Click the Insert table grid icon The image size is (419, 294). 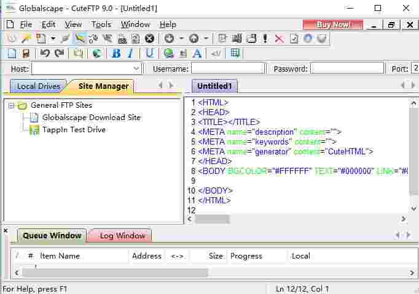click(x=235, y=53)
